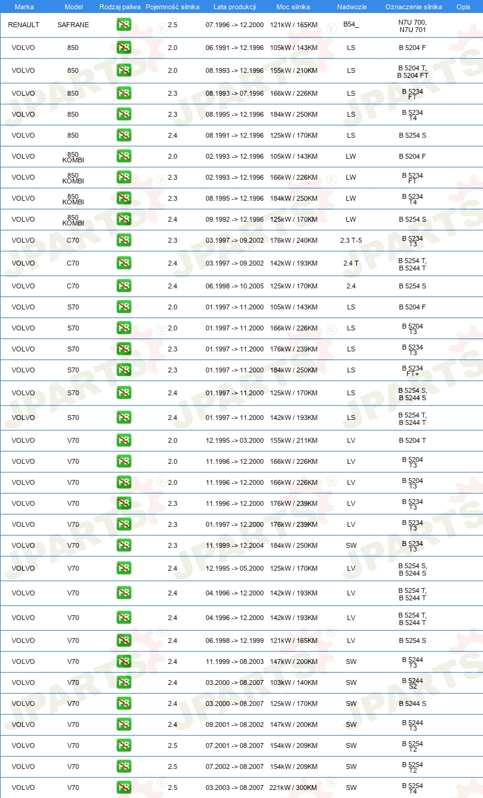Click the date 07.1996 -> 12.2000

pos(235,25)
